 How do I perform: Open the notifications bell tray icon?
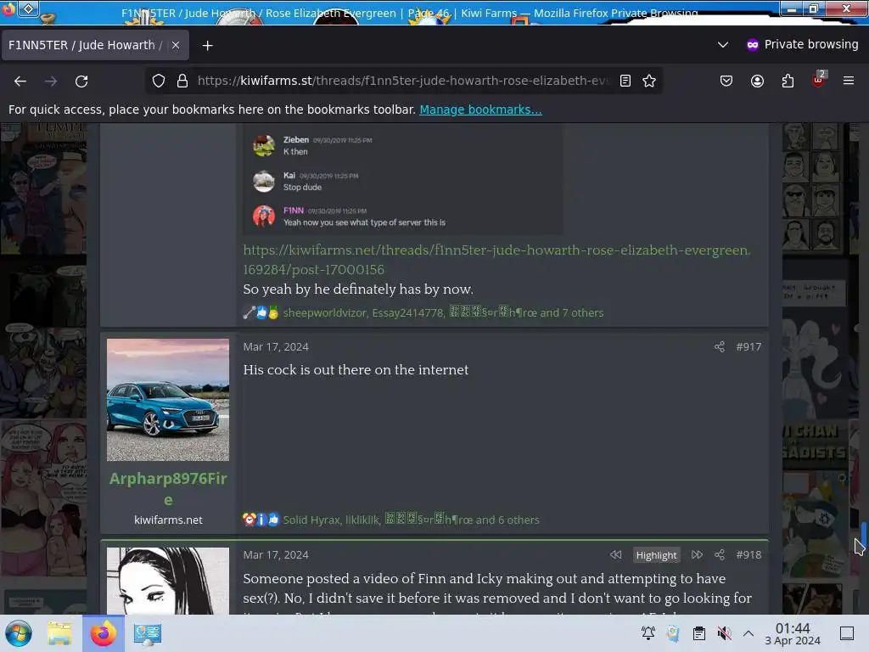pos(648,633)
